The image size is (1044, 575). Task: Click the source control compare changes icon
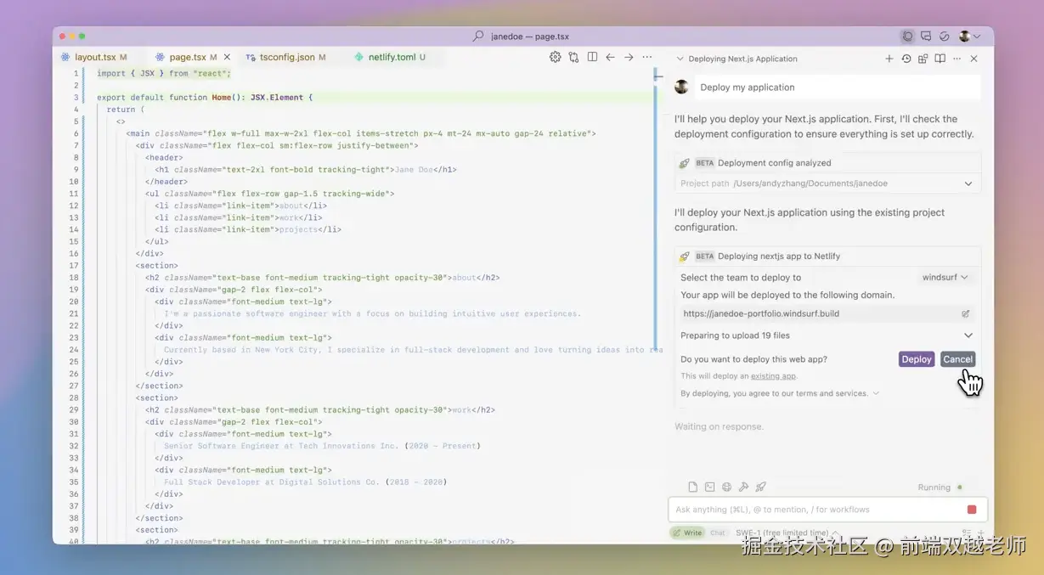574,57
